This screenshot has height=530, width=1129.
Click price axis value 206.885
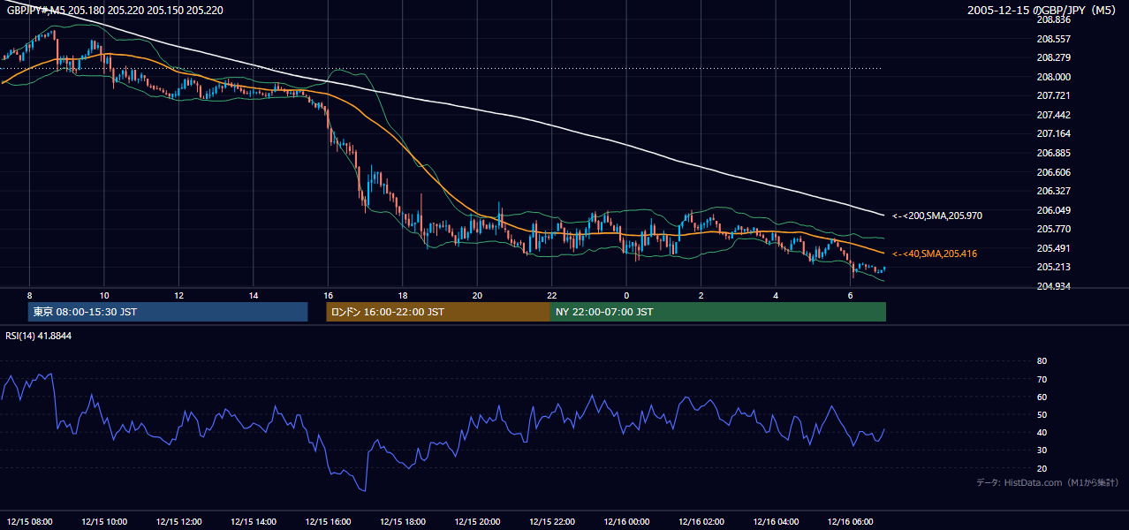(x=1053, y=153)
